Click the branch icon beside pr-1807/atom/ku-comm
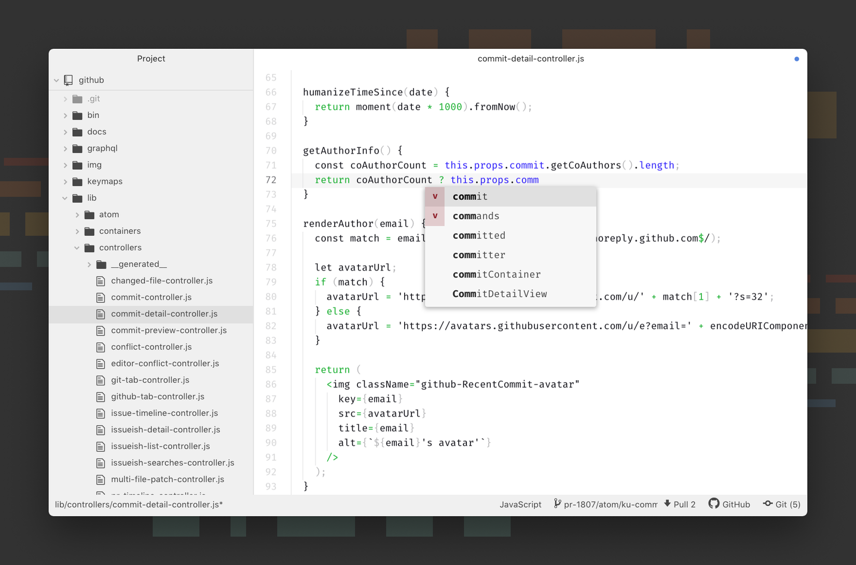 (557, 503)
